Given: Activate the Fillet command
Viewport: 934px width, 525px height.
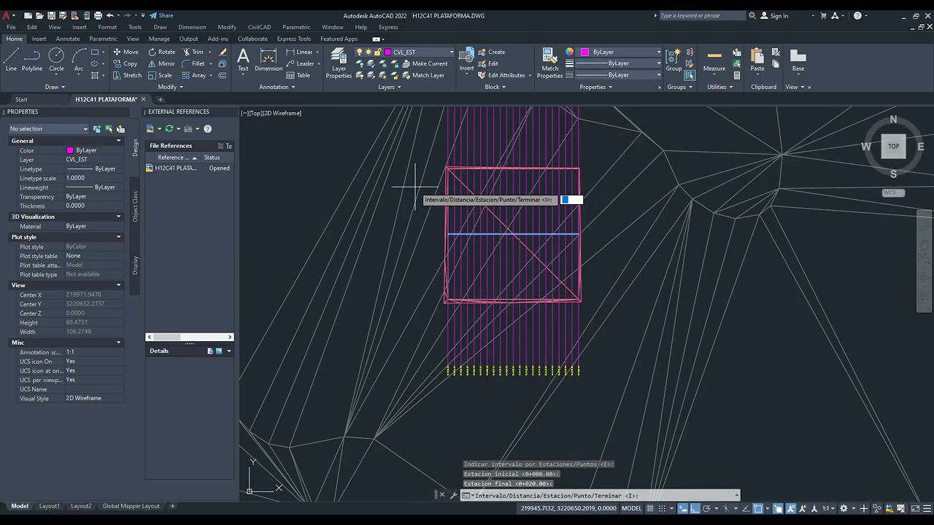Looking at the screenshot, I should 193,63.
